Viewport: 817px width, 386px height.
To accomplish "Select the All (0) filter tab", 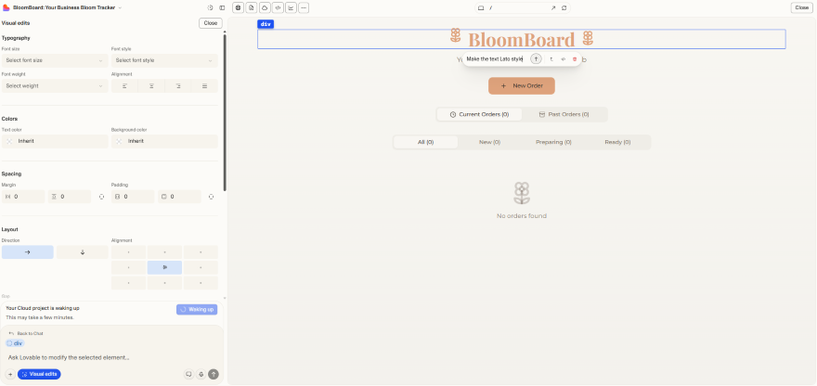I will (426, 142).
